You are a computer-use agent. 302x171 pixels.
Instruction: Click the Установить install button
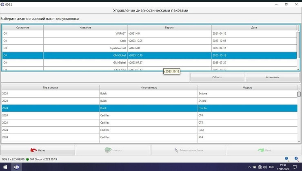pos(272,77)
